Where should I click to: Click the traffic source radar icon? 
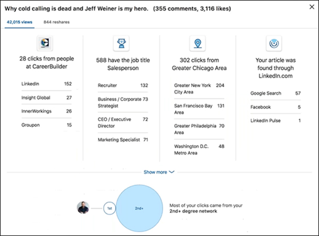coord(274,43)
